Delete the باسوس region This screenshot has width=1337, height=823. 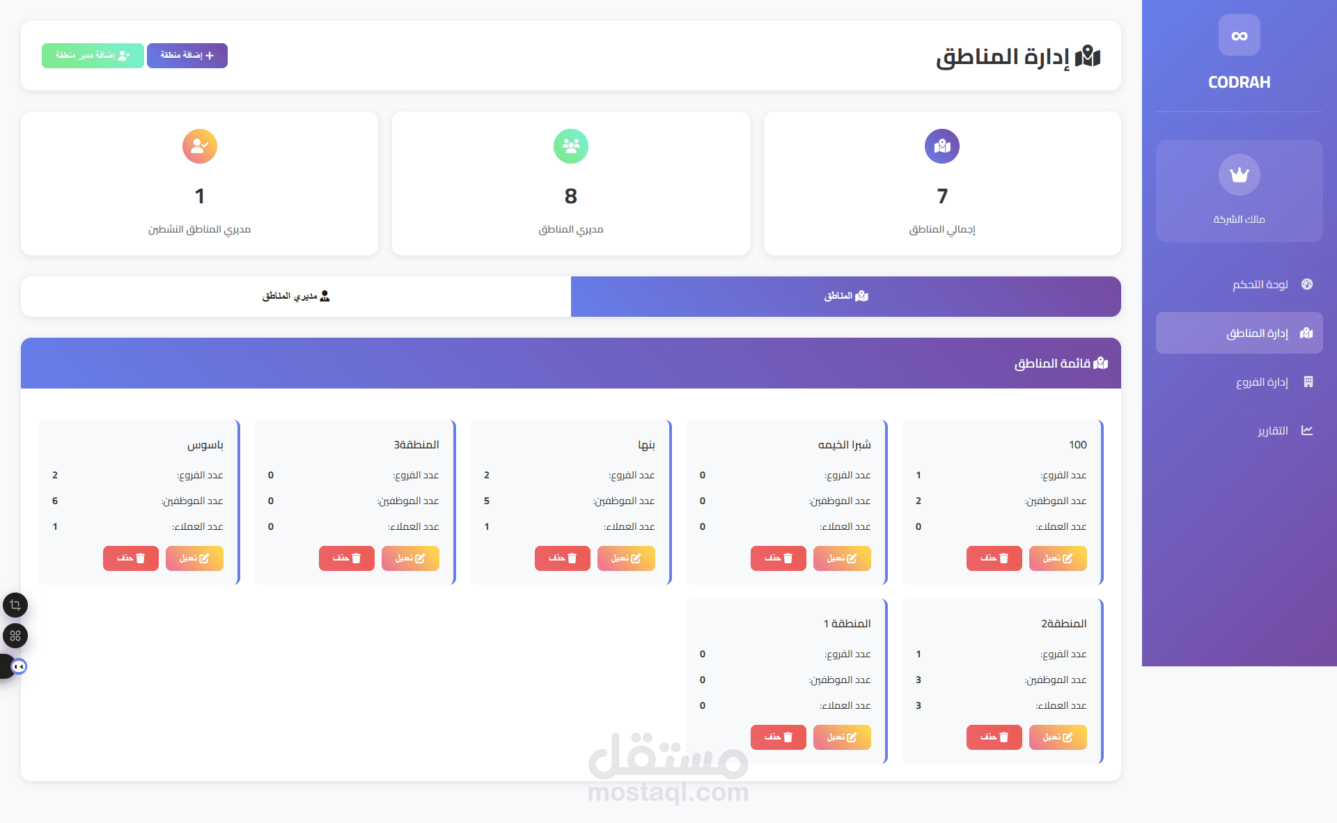pos(130,558)
